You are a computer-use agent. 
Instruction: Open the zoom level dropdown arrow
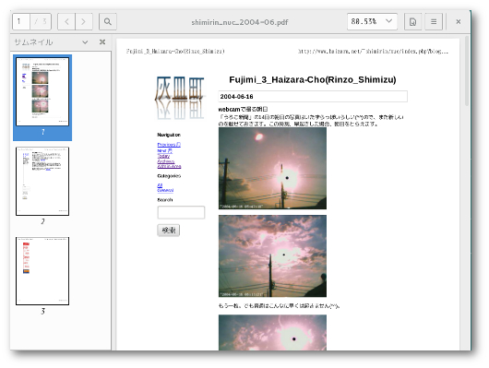pos(388,21)
